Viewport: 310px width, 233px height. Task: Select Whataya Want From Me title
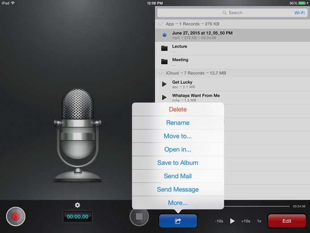[196, 95]
